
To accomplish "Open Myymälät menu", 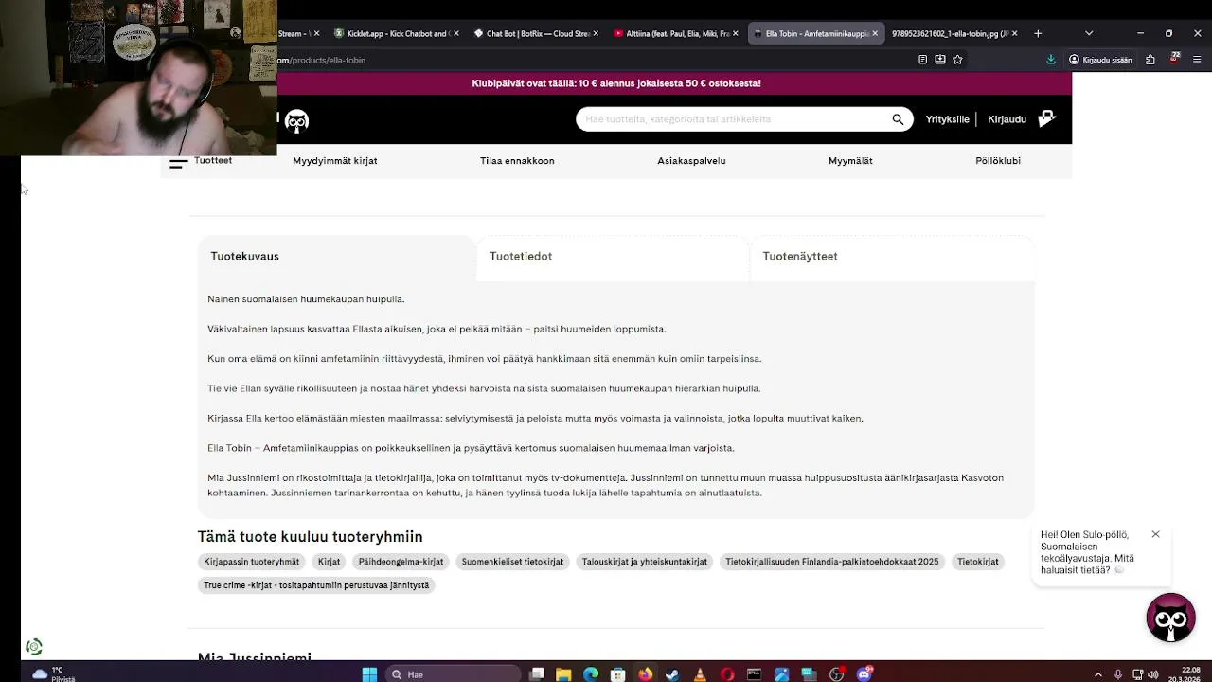I will point(850,161).
